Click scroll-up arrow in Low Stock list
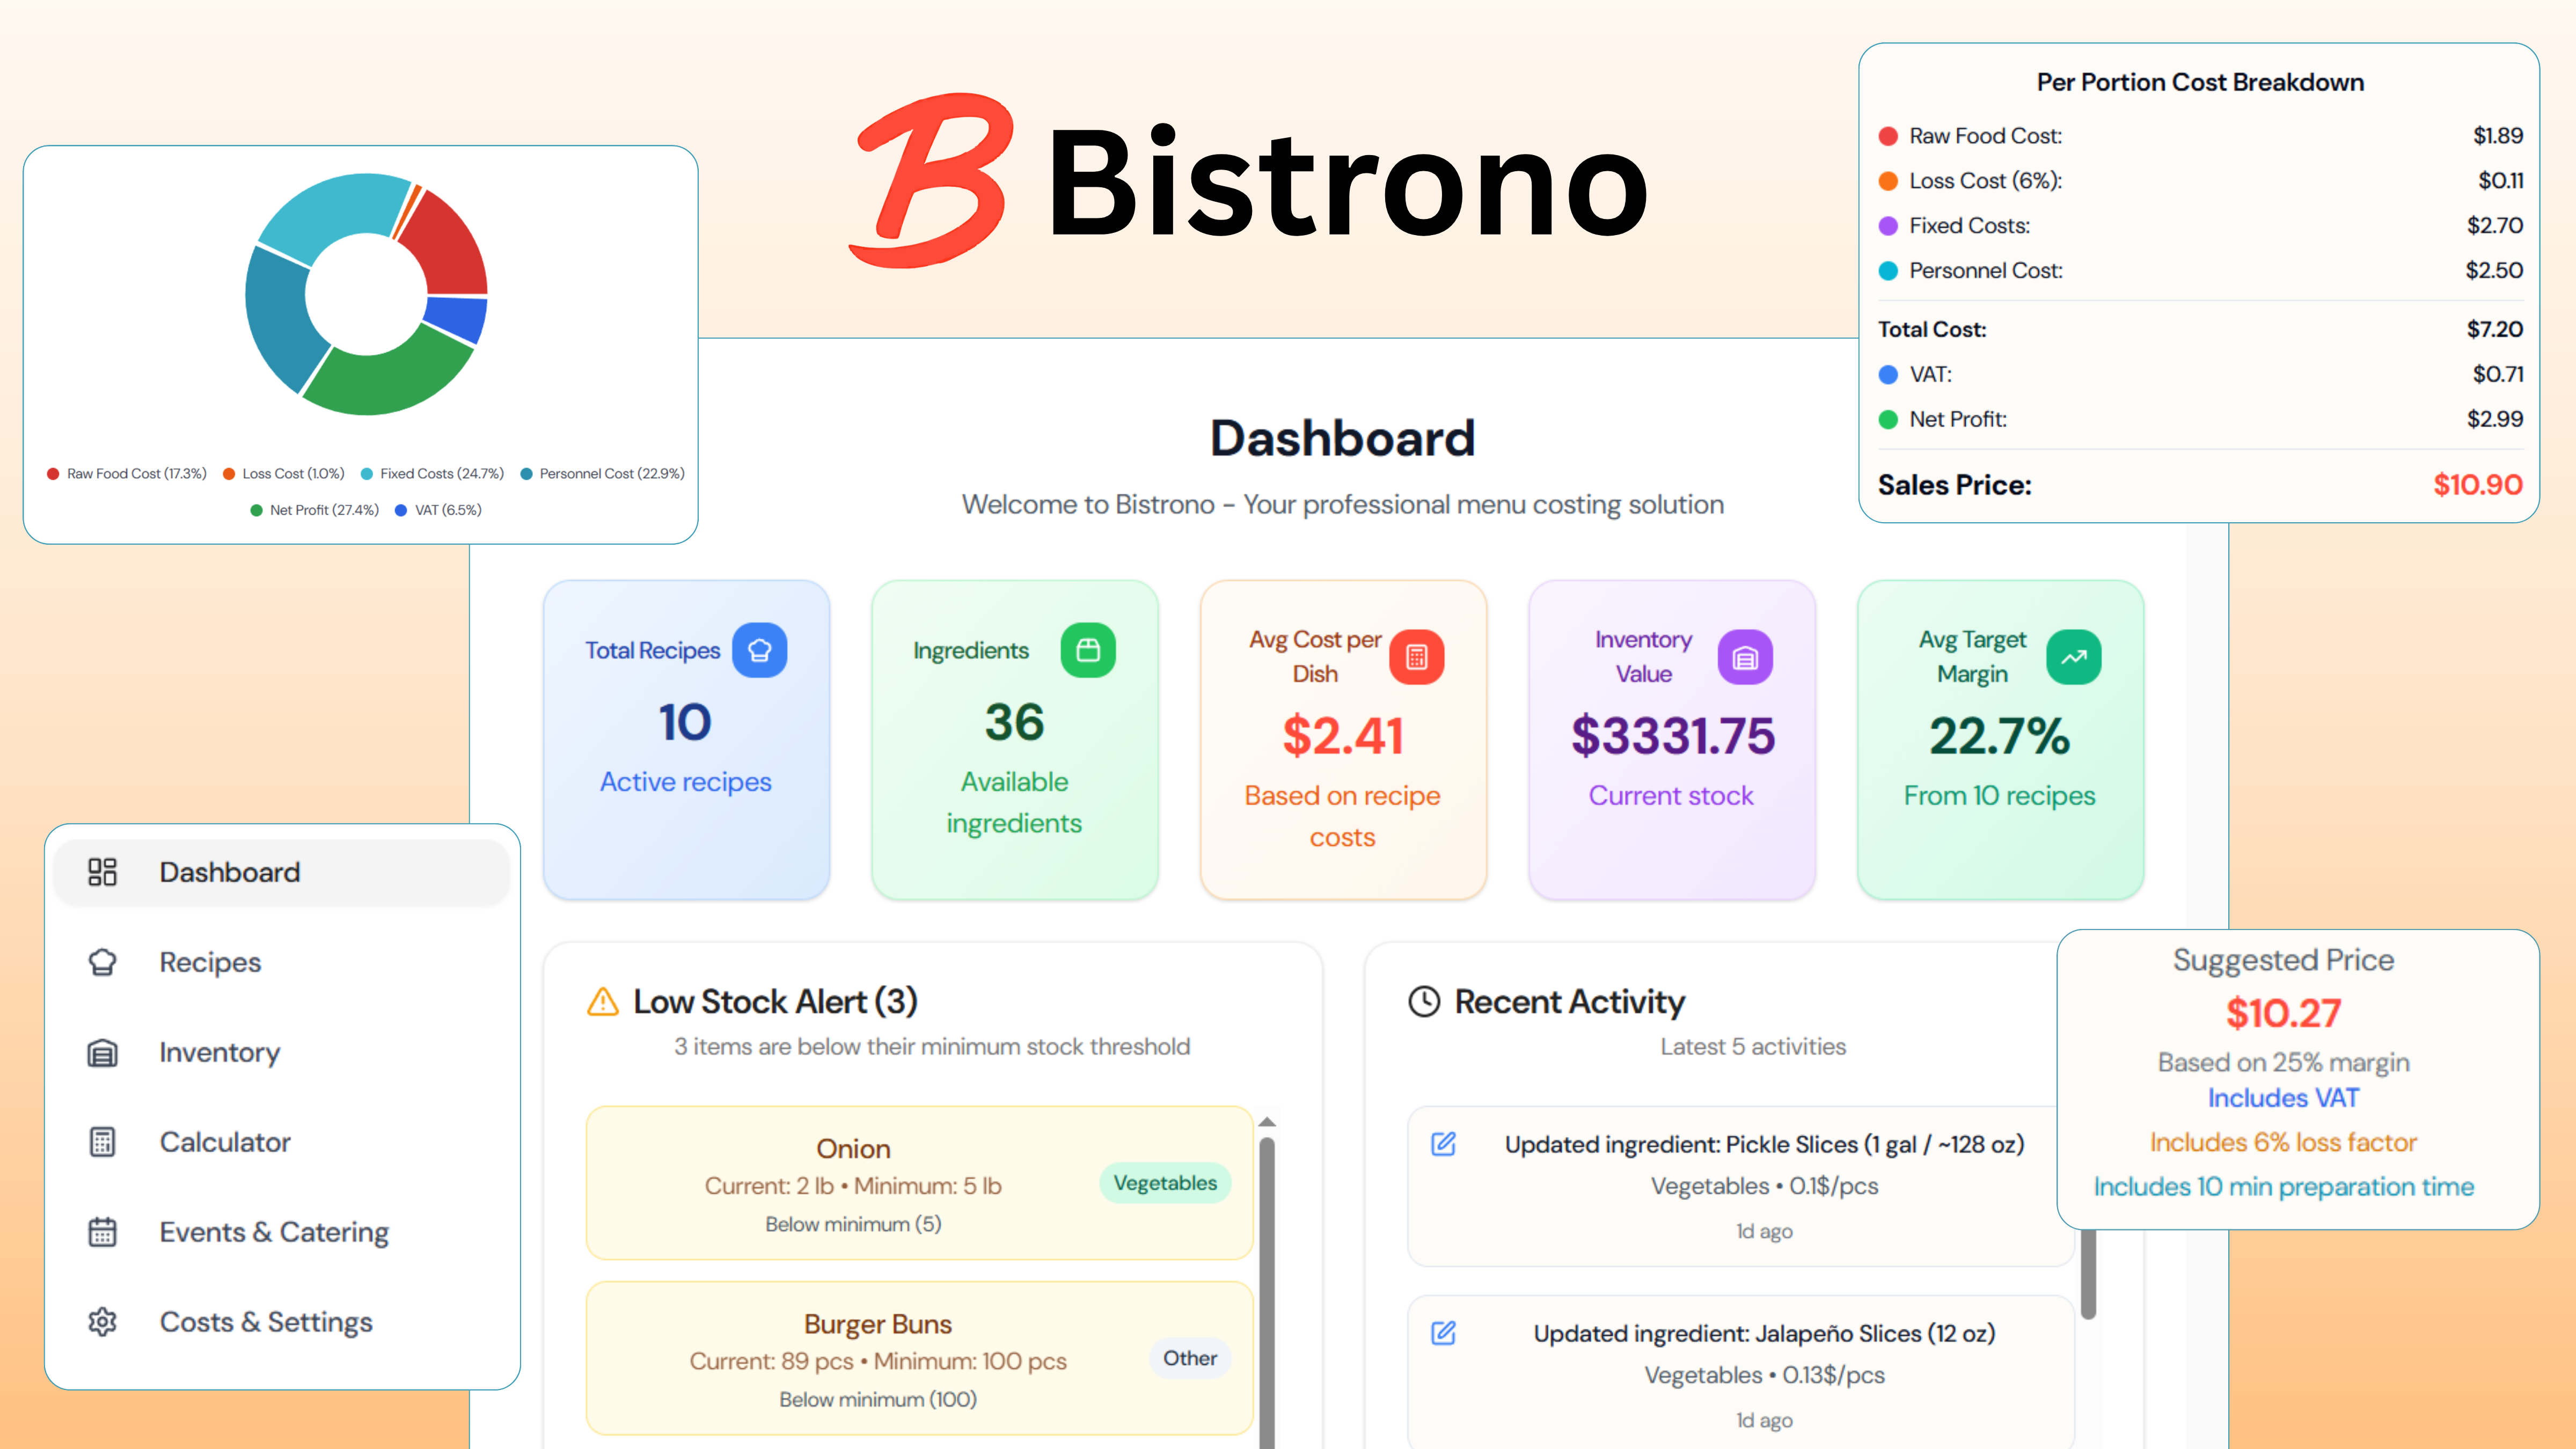 point(1267,1122)
